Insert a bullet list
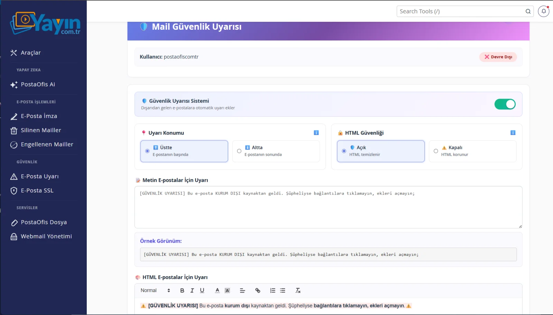553x315 pixels. (283, 290)
